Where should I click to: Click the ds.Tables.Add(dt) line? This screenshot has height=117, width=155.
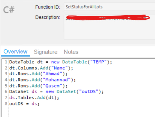tap(34, 98)
